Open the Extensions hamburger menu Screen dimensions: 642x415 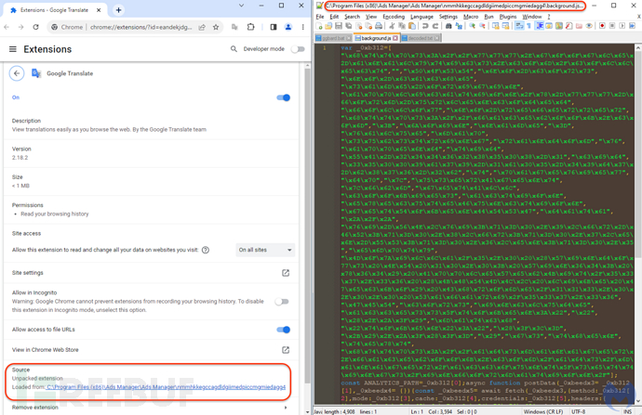click(12, 49)
